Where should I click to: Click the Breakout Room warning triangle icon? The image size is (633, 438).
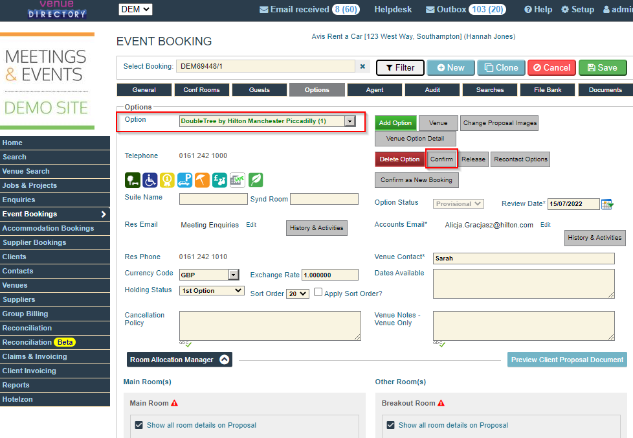pyautogui.click(x=441, y=403)
